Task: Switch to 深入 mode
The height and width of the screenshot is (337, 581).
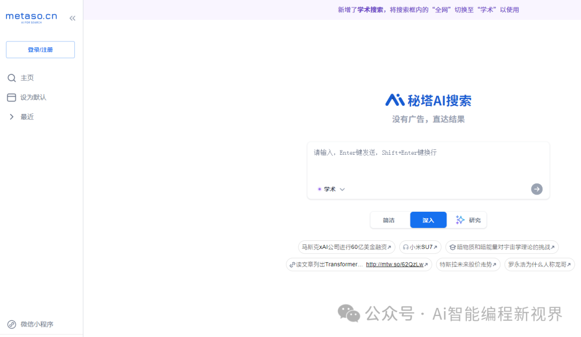Action: tap(428, 220)
